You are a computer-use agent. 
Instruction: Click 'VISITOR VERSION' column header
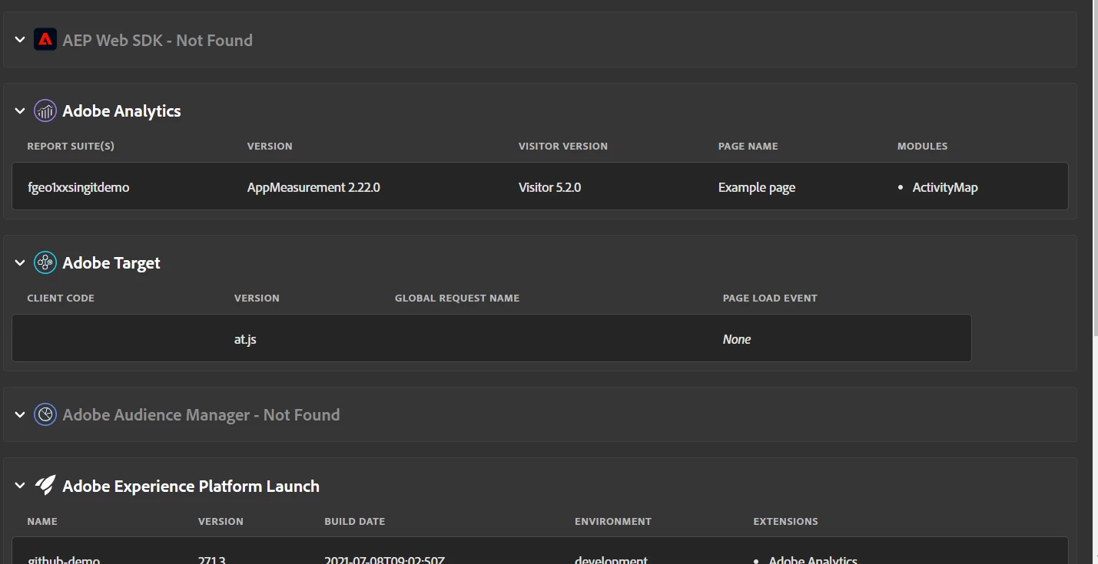[x=563, y=146]
